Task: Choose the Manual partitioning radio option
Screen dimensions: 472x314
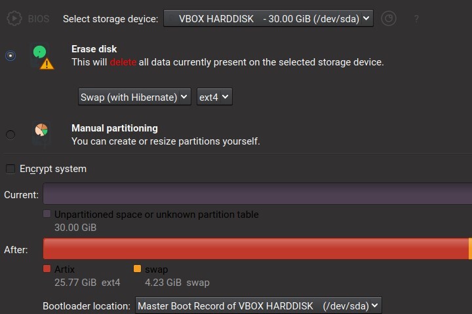Action: click(10, 135)
